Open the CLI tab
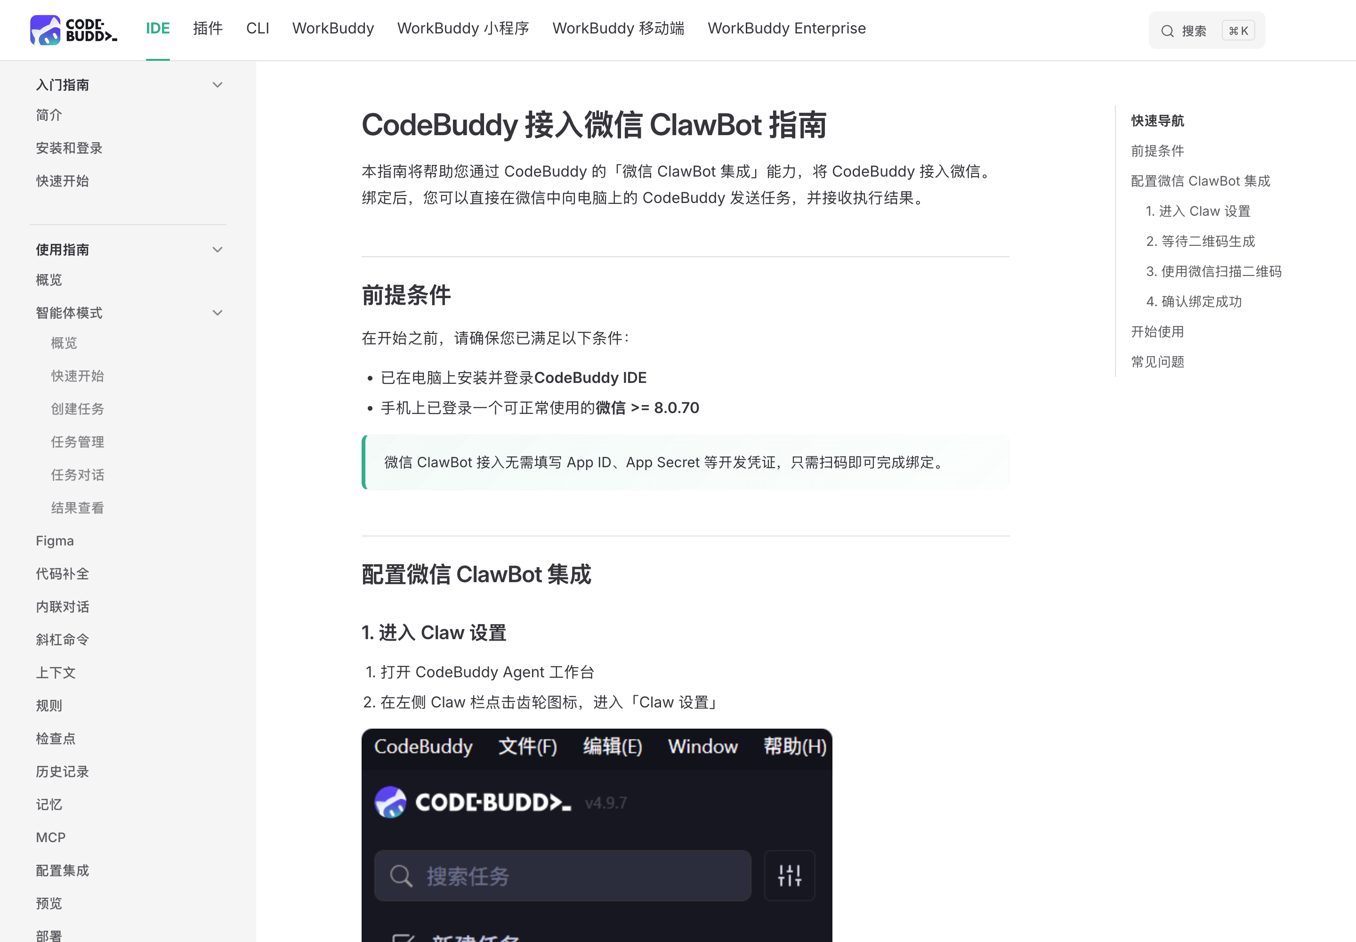 [257, 28]
